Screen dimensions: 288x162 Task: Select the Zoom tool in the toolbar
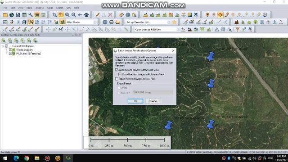coord(54,15)
